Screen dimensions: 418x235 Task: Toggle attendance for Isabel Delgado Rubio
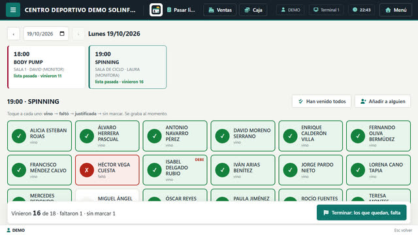tap(175, 170)
